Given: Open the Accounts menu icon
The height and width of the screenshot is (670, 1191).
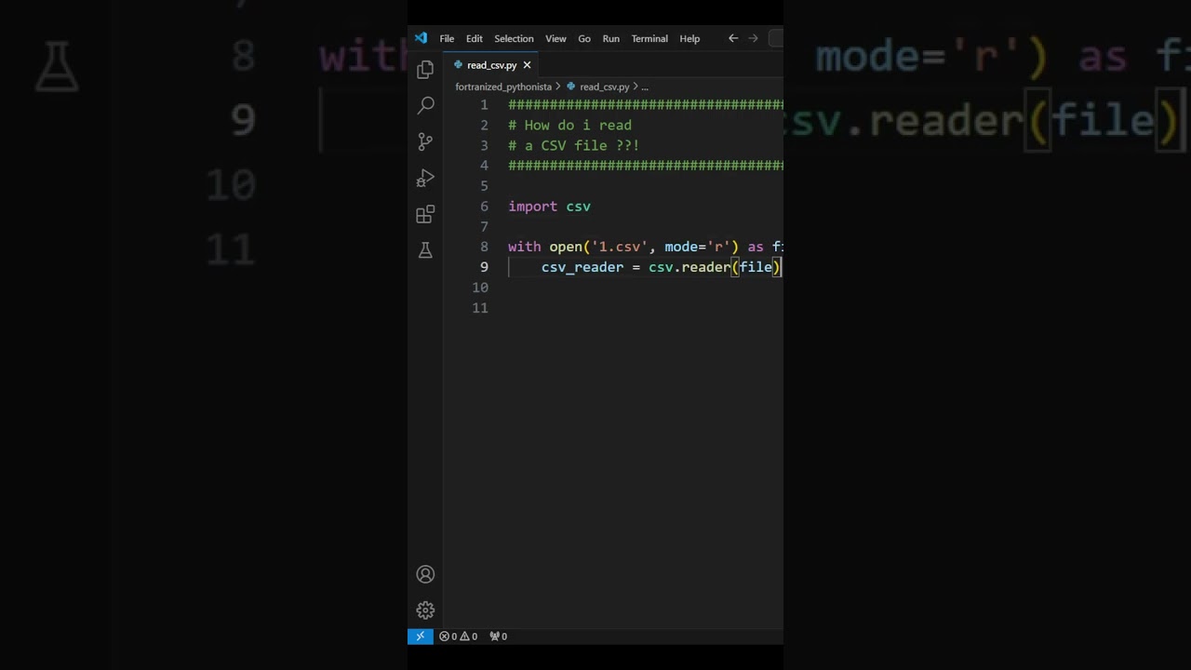Looking at the screenshot, I should coord(425,574).
